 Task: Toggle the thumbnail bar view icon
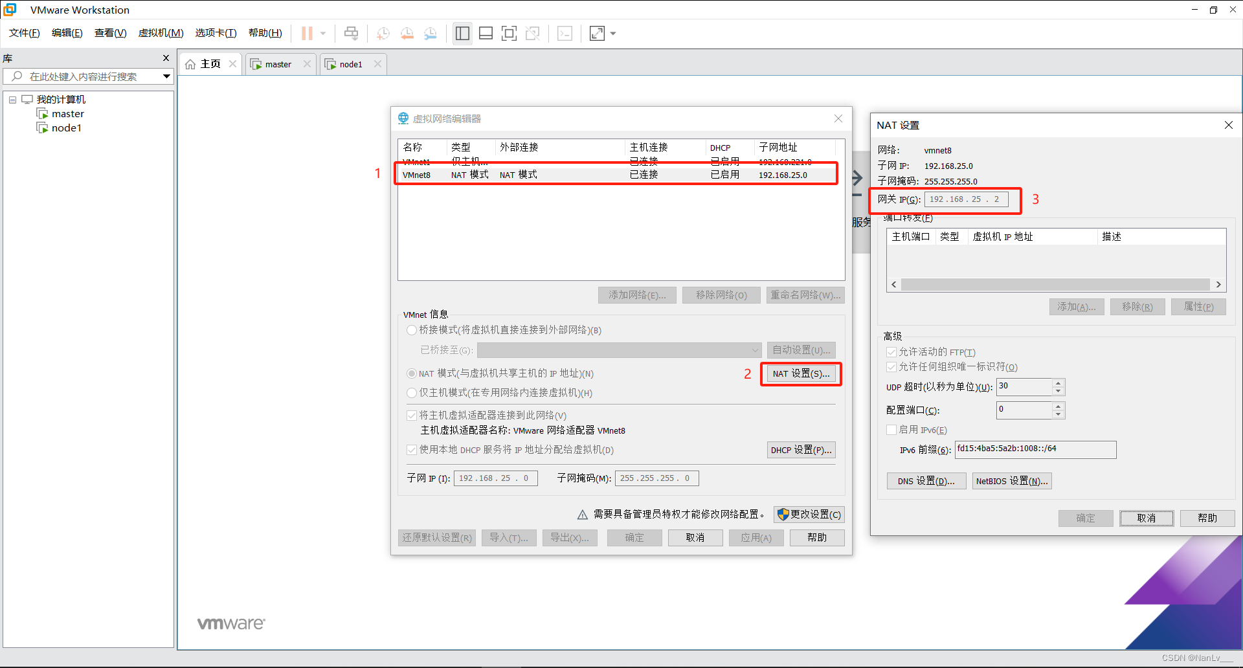(486, 33)
